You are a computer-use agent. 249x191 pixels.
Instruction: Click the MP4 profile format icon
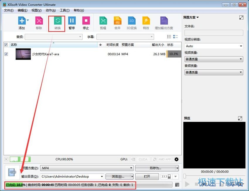click(12, 172)
